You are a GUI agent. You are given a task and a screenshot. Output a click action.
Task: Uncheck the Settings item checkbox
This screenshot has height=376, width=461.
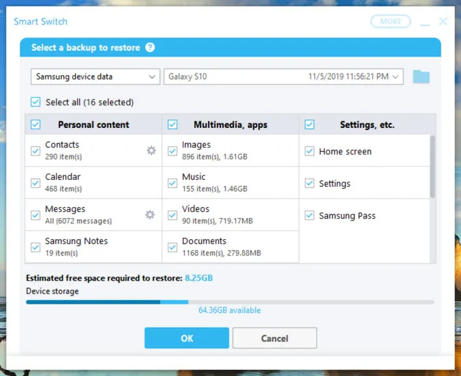[x=309, y=183]
